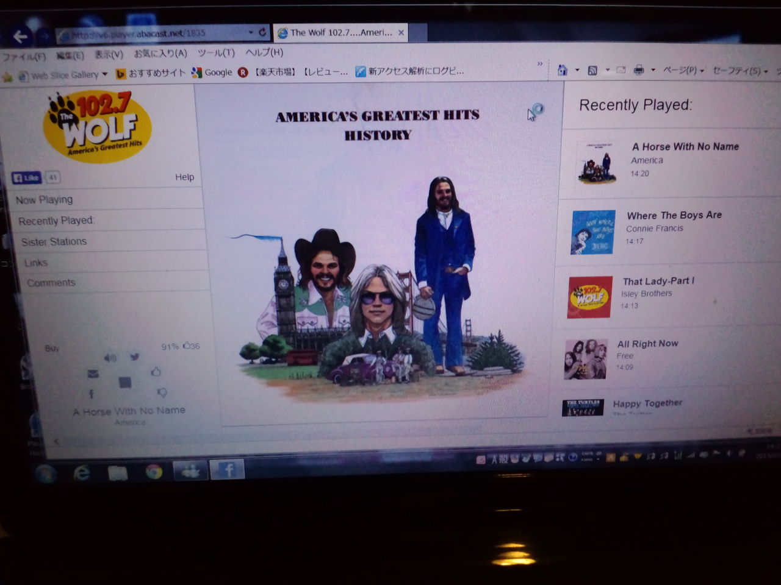Click the Where The Boys Are title

674,215
